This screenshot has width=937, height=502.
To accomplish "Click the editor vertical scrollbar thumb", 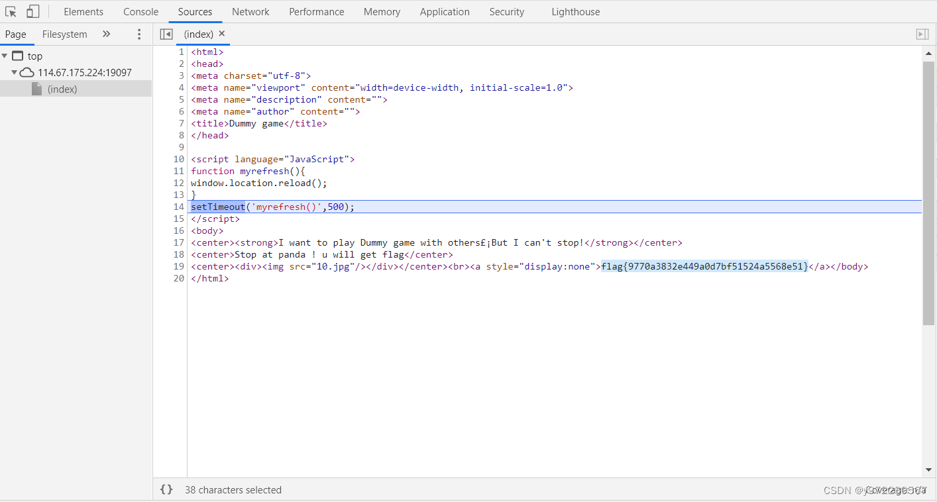I will coord(928,193).
